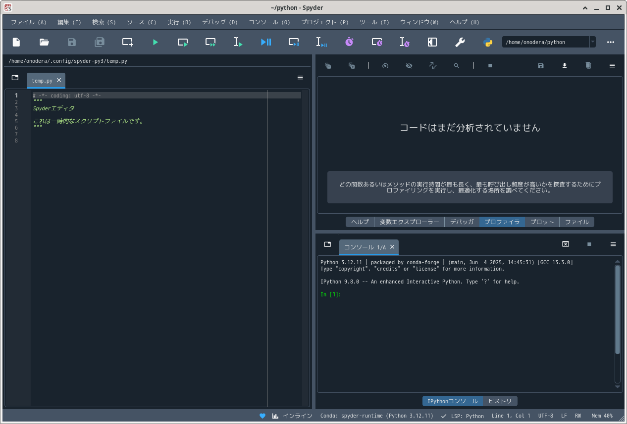Open the profiler pane options hamburger menu
The image size is (627, 424).
pos(612,65)
